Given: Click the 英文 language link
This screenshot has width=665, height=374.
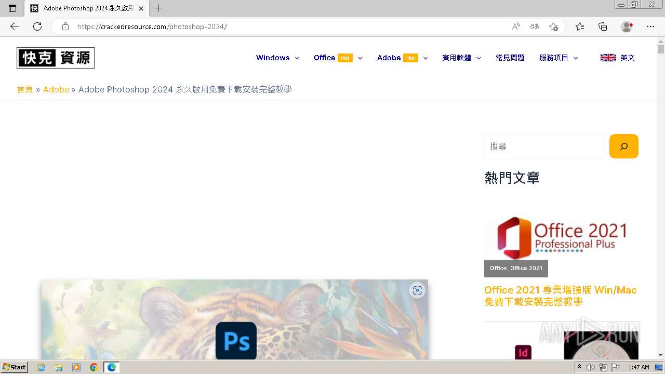Looking at the screenshot, I should [x=628, y=58].
